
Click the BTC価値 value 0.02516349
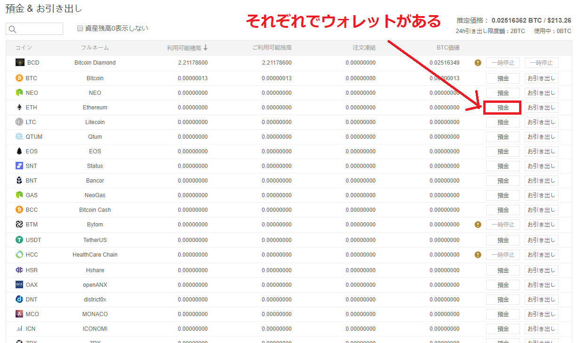(x=444, y=63)
